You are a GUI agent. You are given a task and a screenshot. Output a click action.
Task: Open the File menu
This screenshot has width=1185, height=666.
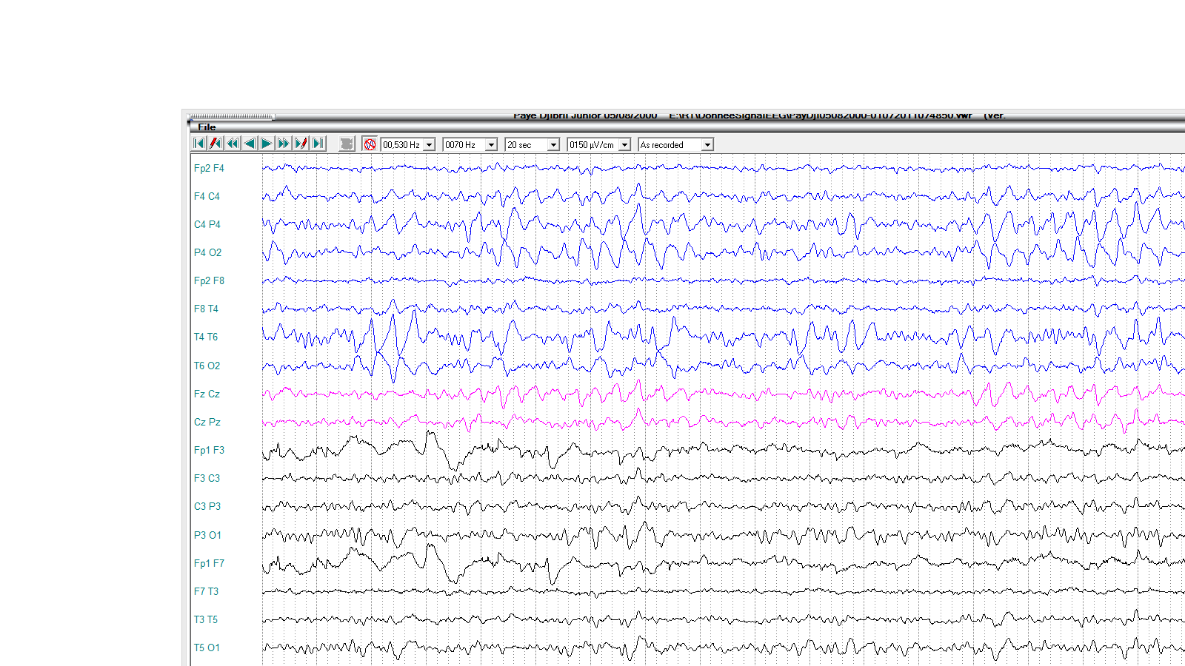click(x=207, y=127)
